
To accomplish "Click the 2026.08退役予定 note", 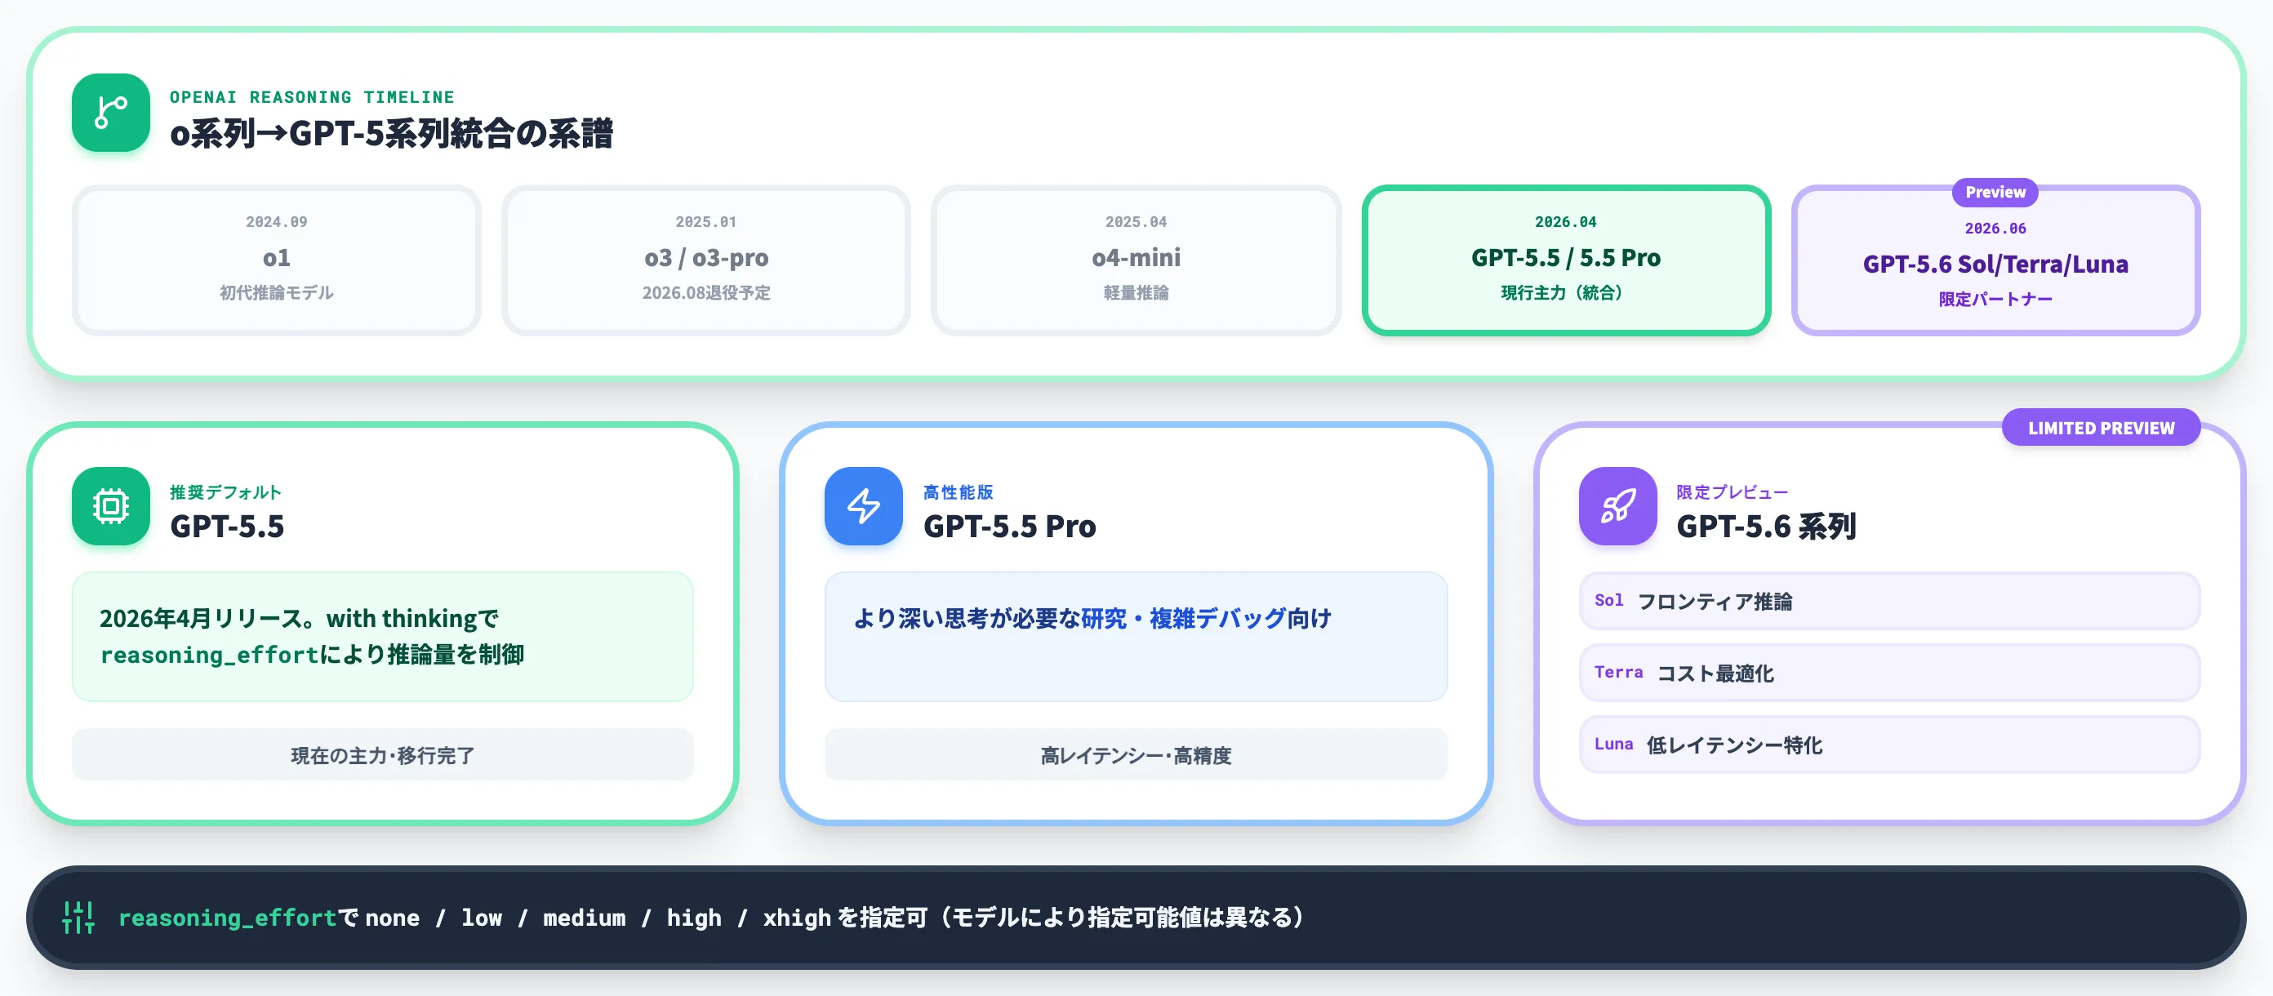I will (706, 293).
